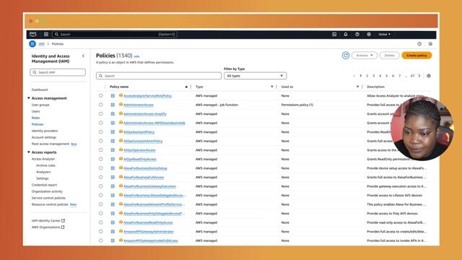Open the AlexaForBusinessGatewayExecution link
Screen dimensions: 462x260
(149, 186)
